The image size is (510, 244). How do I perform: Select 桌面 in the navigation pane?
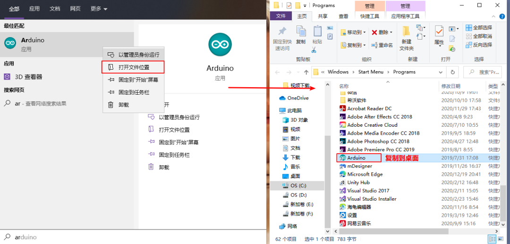coord(291,176)
